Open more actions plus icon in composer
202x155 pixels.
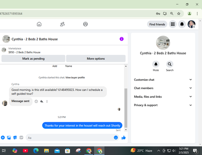pos(3,138)
